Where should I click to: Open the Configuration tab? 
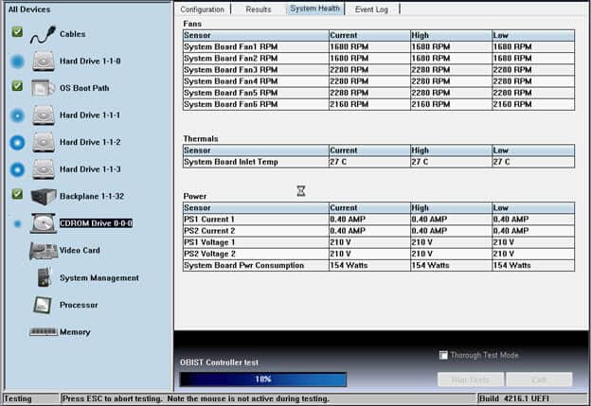click(202, 9)
